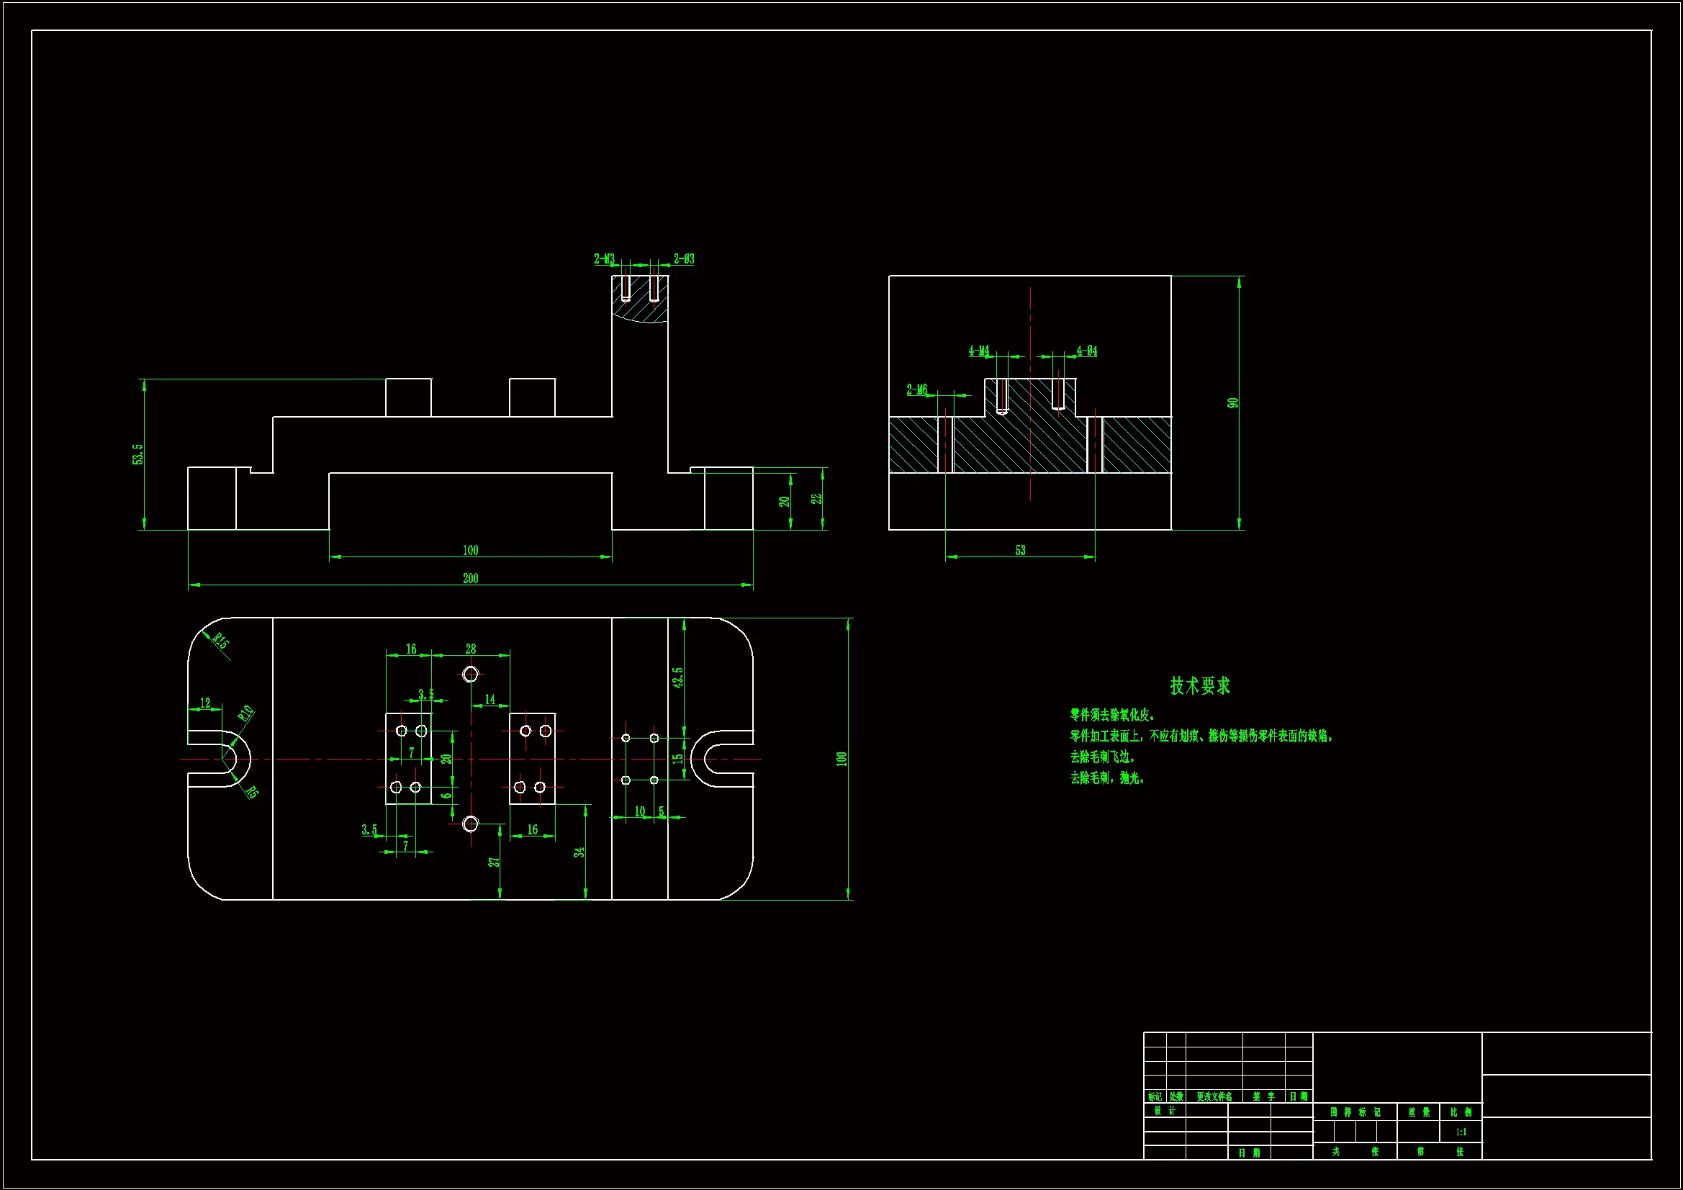Screen dimensions: 1683x1190
Task: Click the 53 width dimension text
Action: tap(1020, 550)
